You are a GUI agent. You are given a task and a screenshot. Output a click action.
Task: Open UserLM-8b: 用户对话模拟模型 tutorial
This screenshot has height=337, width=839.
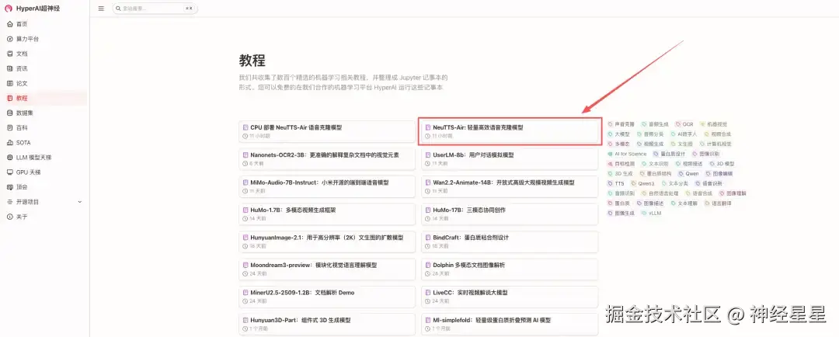pos(510,159)
